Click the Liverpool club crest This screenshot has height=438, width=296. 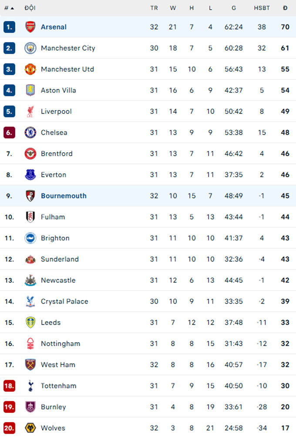30,111
